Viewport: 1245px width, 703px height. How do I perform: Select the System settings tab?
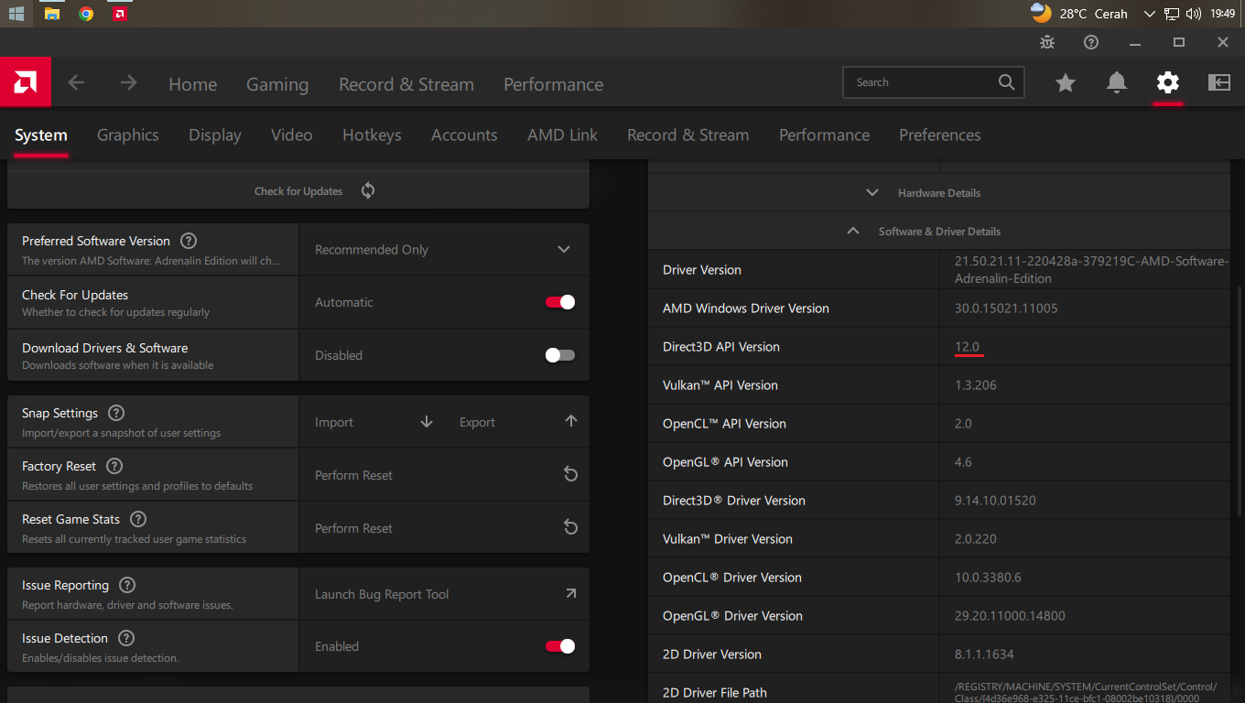41,135
